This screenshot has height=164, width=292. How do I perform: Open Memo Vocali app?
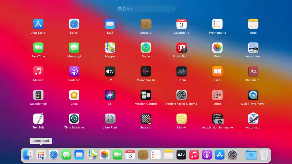(146, 71)
